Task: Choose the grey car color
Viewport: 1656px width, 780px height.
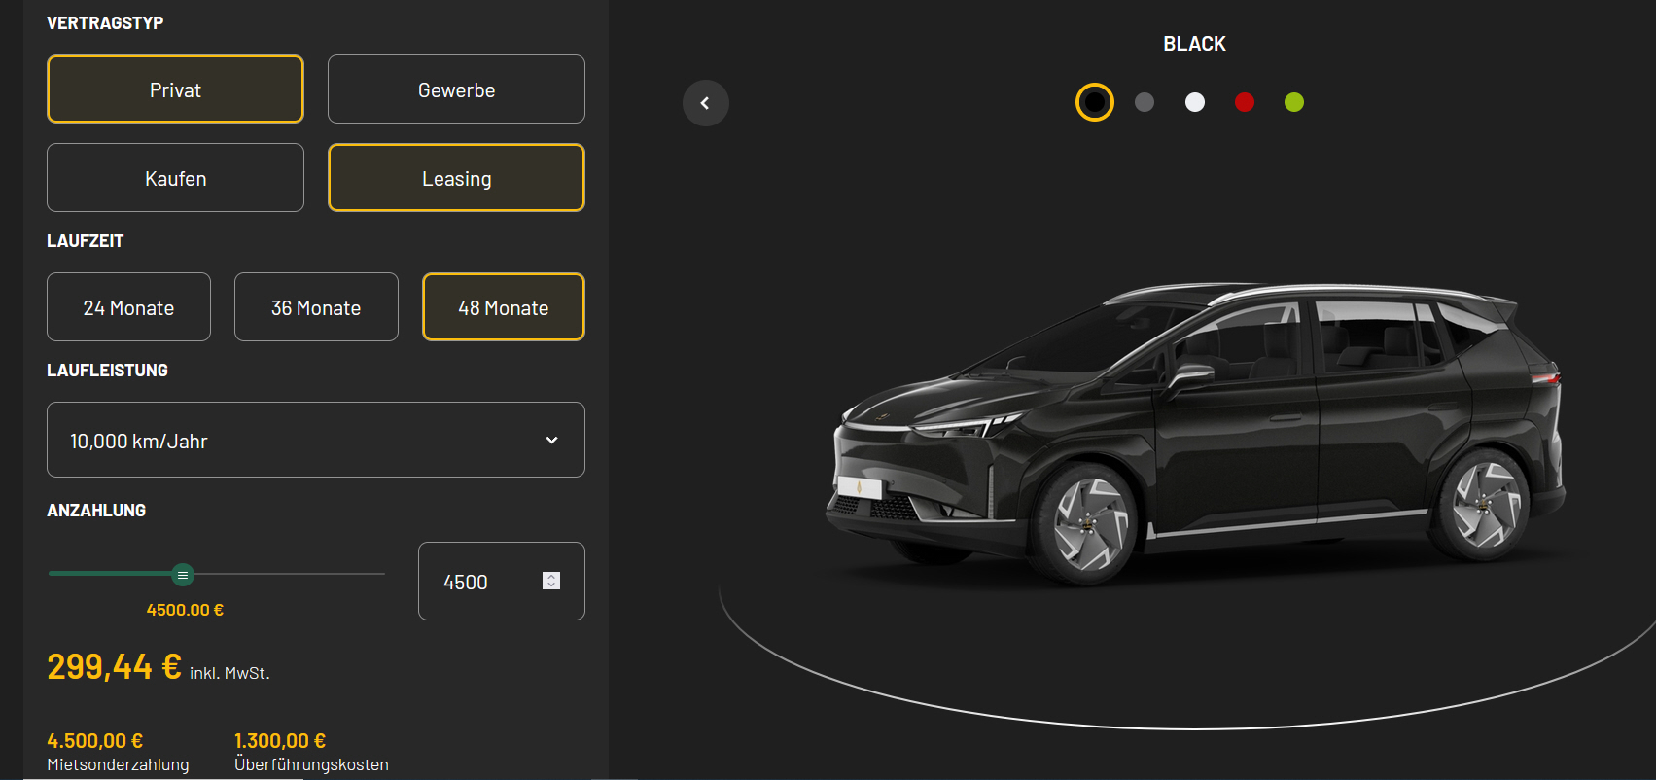Action: (x=1145, y=102)
